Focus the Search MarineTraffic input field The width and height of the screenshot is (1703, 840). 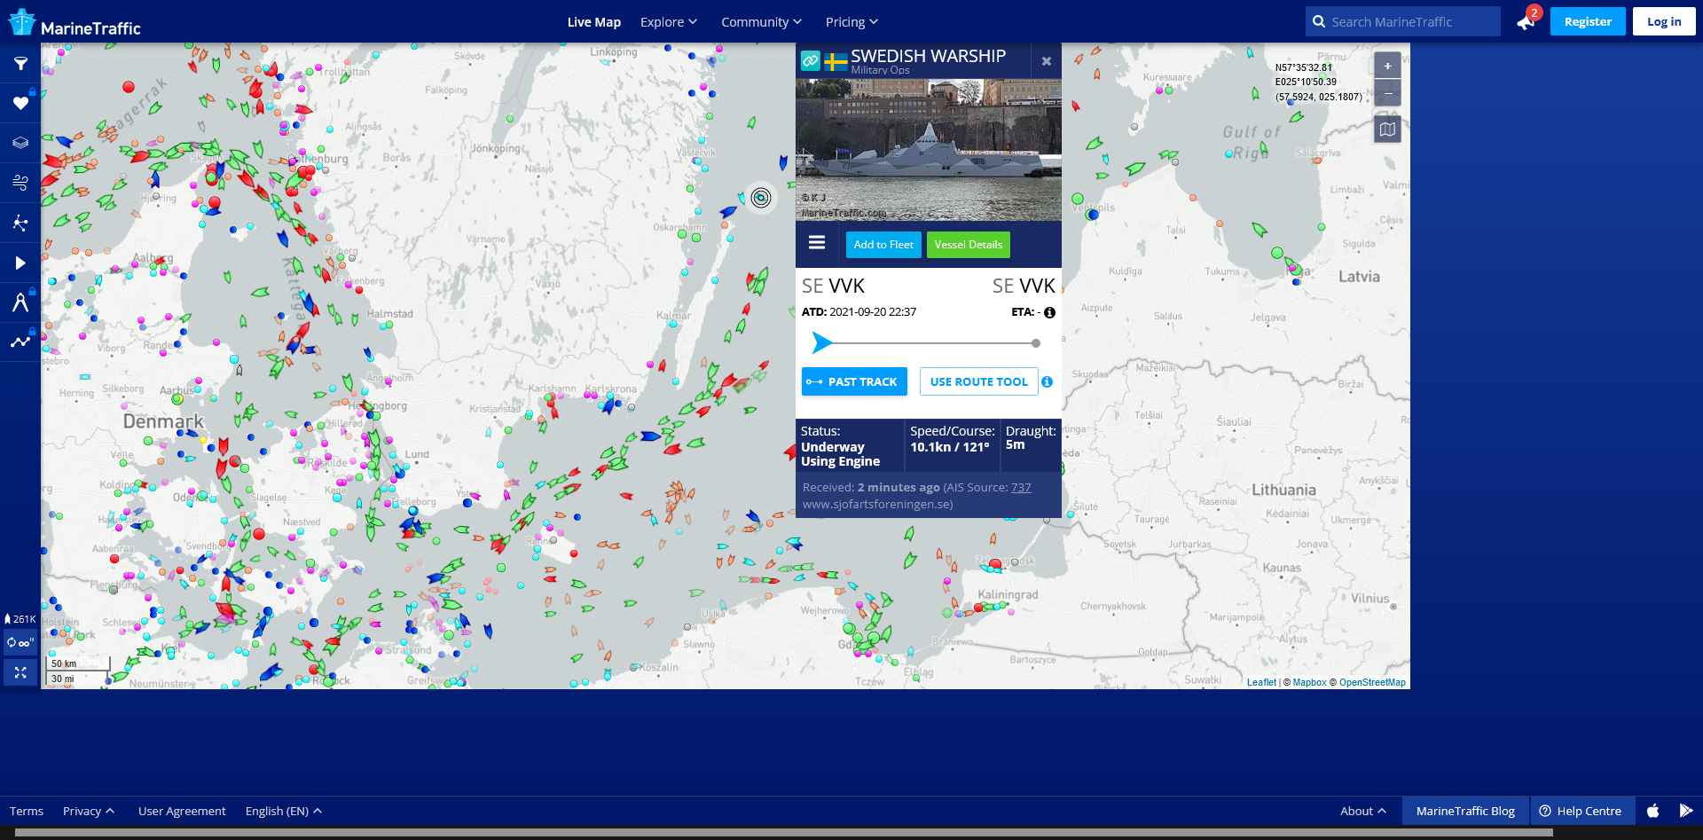pyautogui.click(x=1403, y=22)
